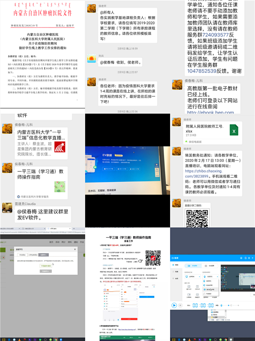Switch to the 在线直播 tab in EV录屏

(210, 266)
